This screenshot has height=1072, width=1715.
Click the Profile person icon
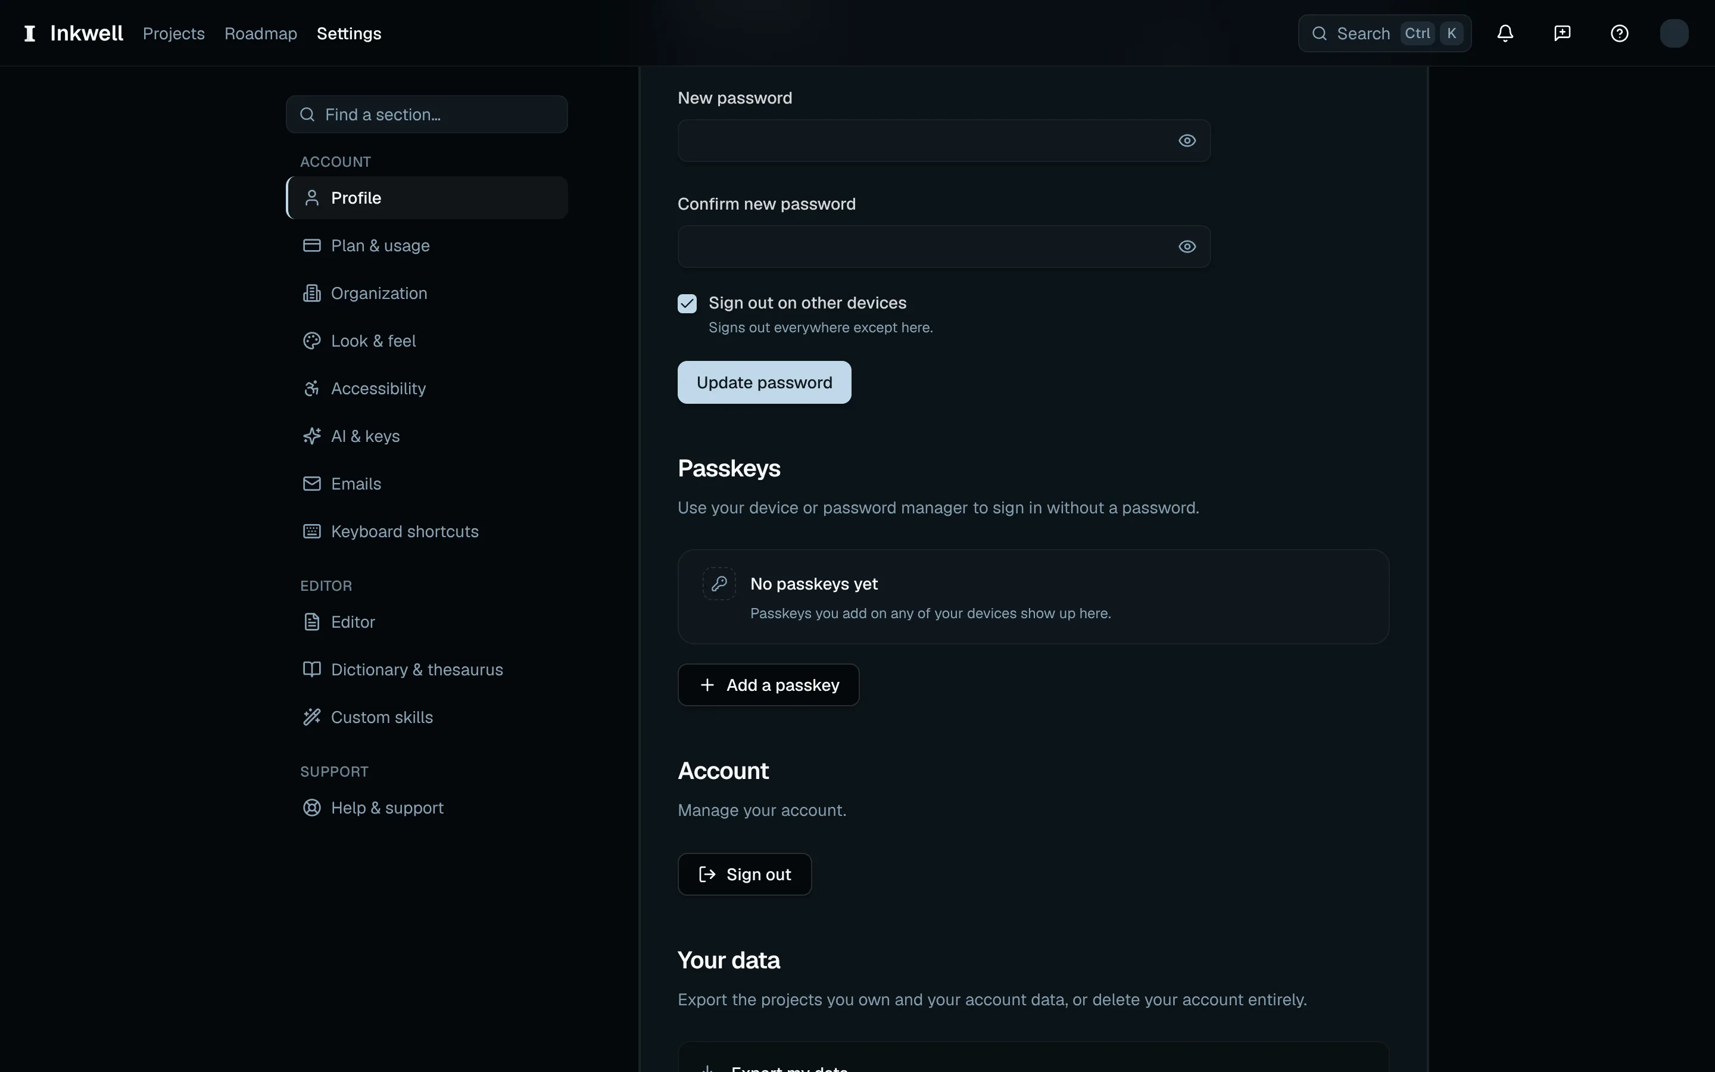tap(312, 198)
